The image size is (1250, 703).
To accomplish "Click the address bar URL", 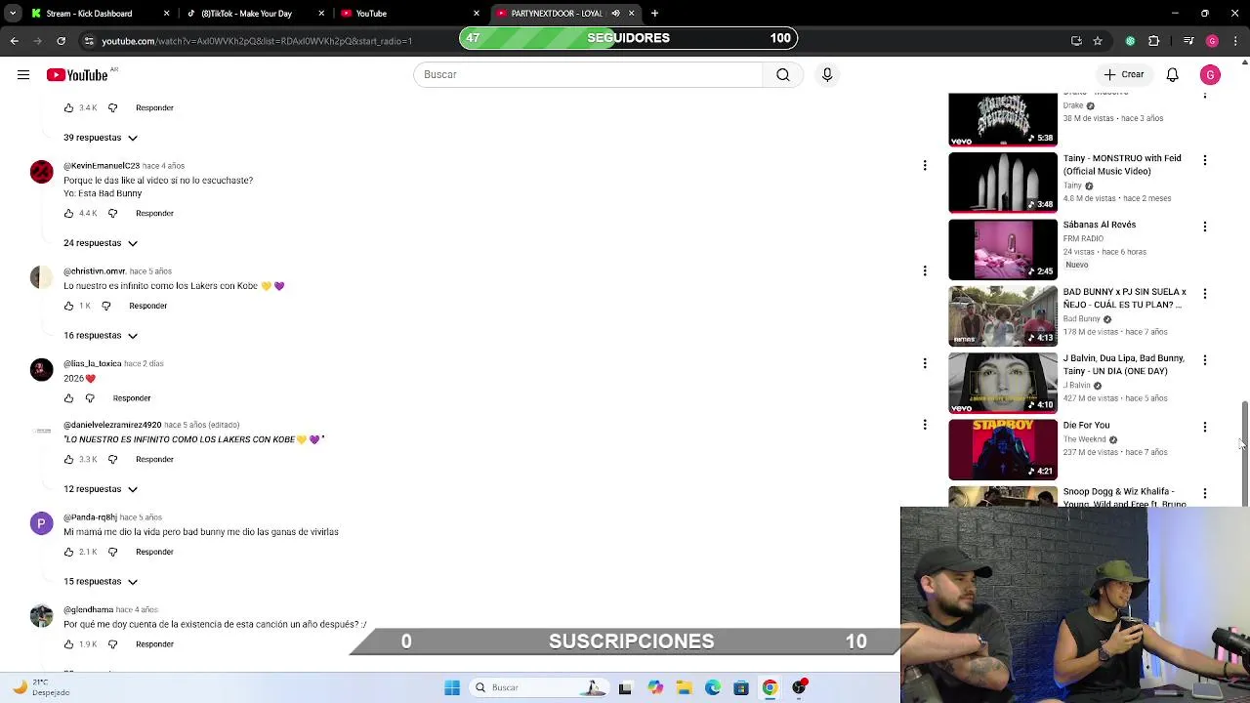I will pos(257,41).
